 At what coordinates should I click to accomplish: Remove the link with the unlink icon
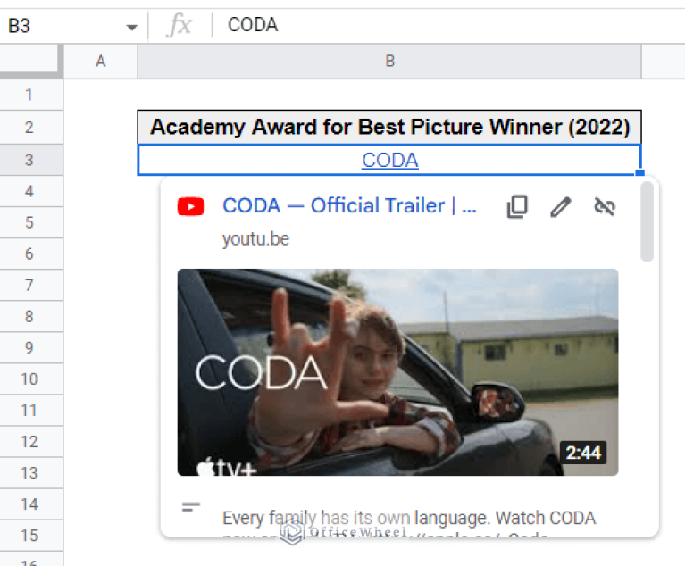(x=605, y=206)
